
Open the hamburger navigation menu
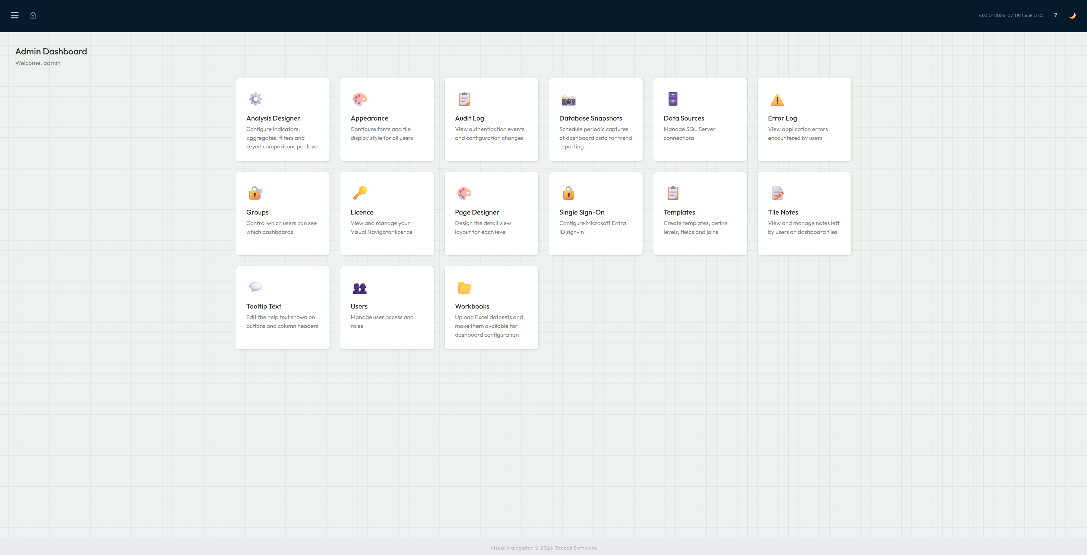point(15,16)
